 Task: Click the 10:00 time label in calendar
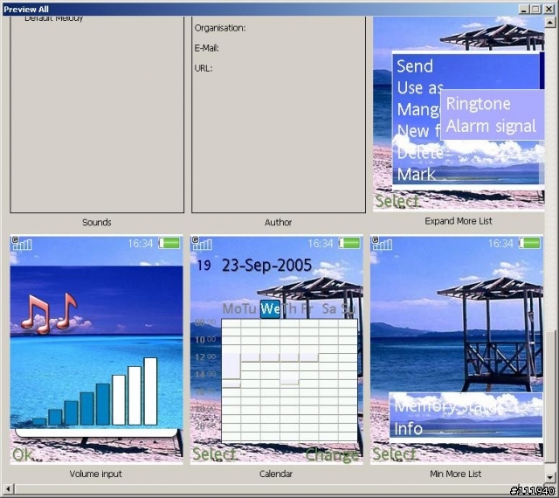[205, 340]
